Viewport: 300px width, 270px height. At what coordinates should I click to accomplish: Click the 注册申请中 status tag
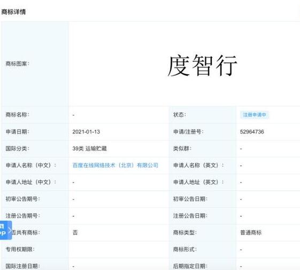pos(255,115)
